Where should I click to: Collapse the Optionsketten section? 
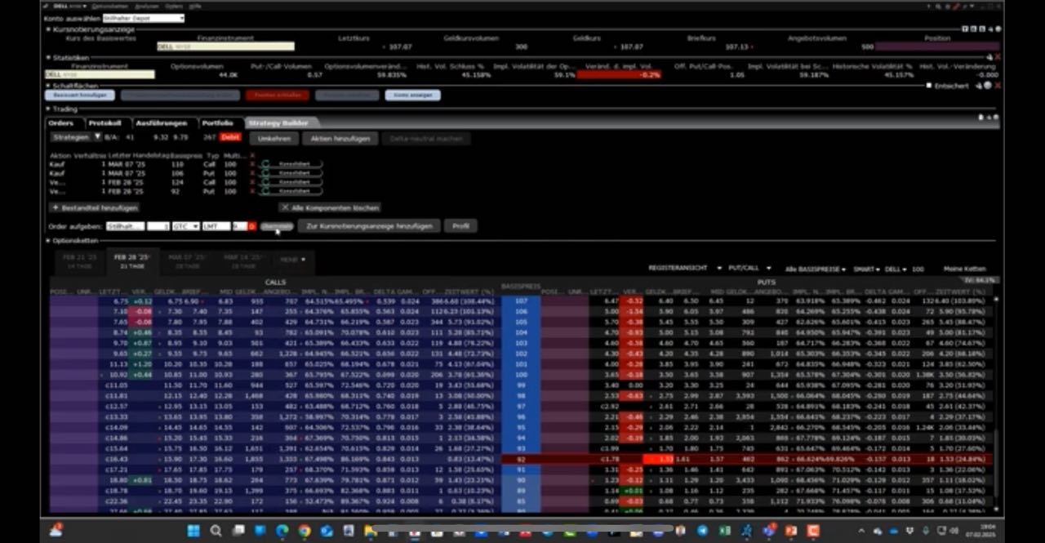pyautogui.click(x=48, y=241)
